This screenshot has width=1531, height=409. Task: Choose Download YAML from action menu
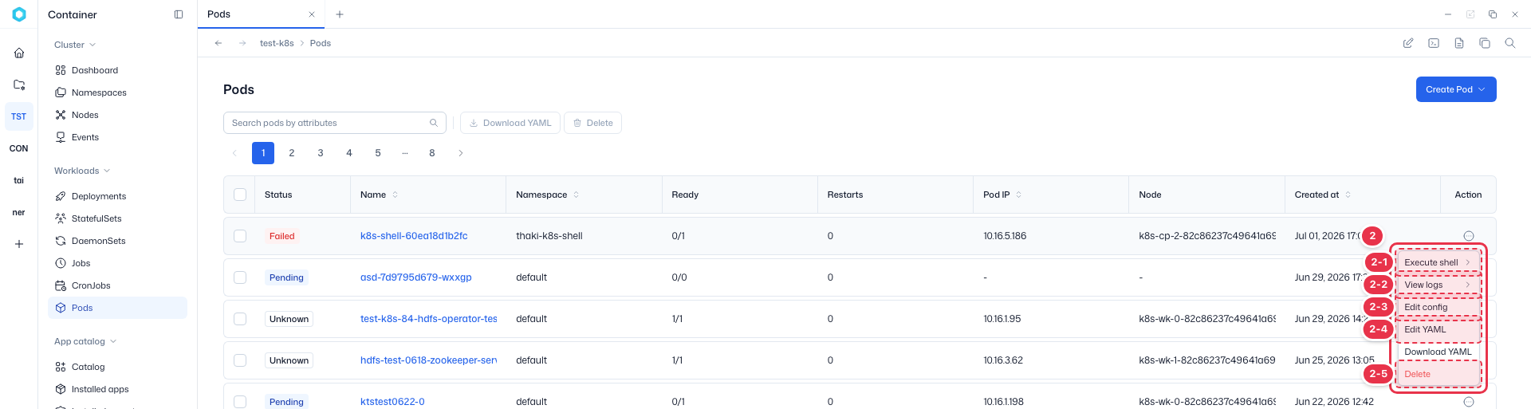[x=1439, y=352]
